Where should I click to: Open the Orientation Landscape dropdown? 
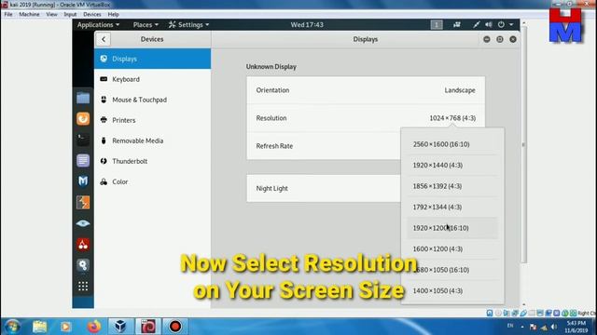pyautogui.click(x=460, y=90)
